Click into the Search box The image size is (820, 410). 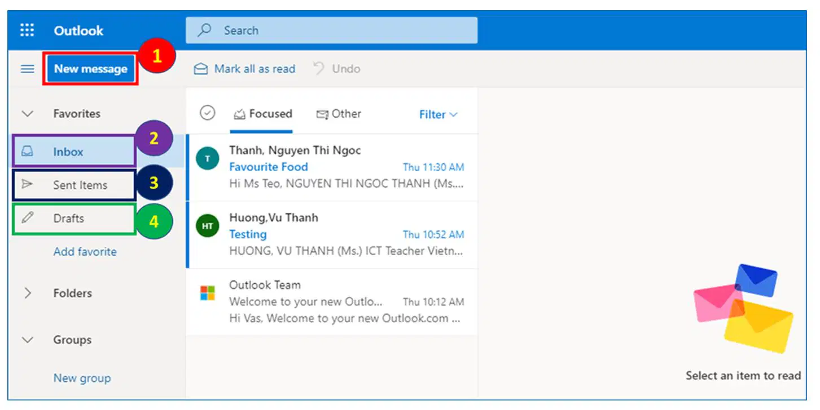click(x=332, y=30)
